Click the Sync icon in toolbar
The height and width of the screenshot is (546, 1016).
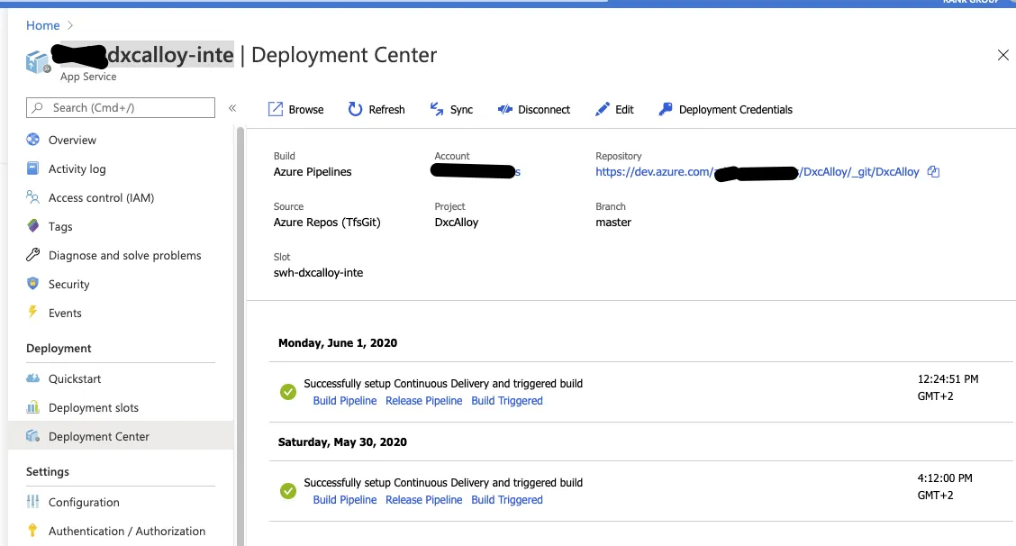coord(437,109)
